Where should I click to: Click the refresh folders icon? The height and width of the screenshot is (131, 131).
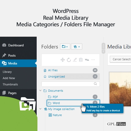click(x=69, y=60)
